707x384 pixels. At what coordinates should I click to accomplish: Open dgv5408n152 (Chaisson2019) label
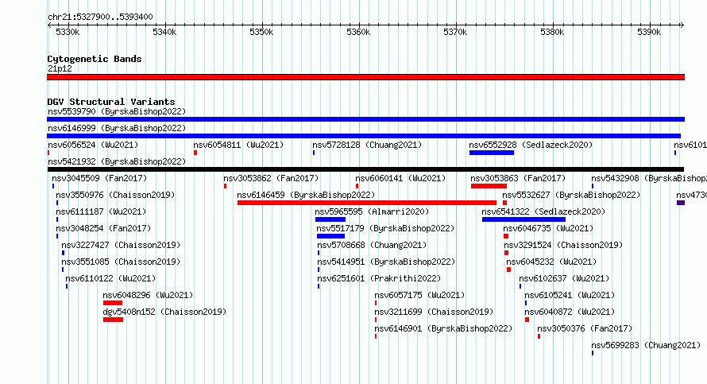164,312
